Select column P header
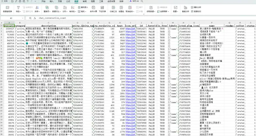This screenshot has width=256, height=136. (212, 23)
